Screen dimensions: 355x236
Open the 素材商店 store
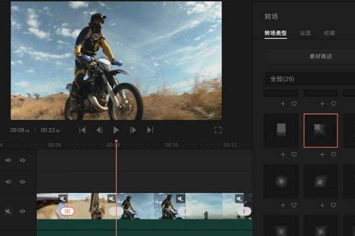321,57
